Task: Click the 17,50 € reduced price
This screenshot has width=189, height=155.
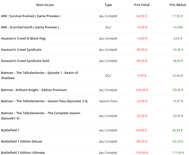Action: (x=178, y=16)
